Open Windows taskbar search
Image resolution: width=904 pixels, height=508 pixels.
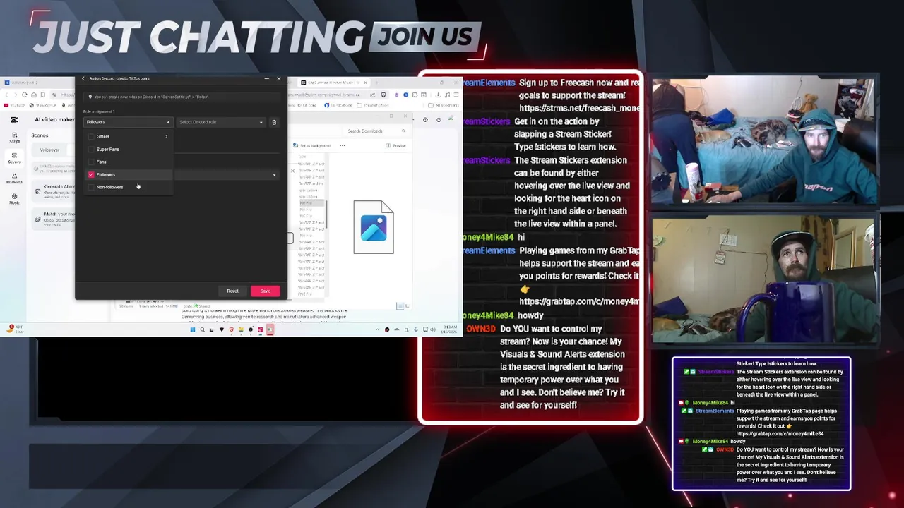pos(202,329)
